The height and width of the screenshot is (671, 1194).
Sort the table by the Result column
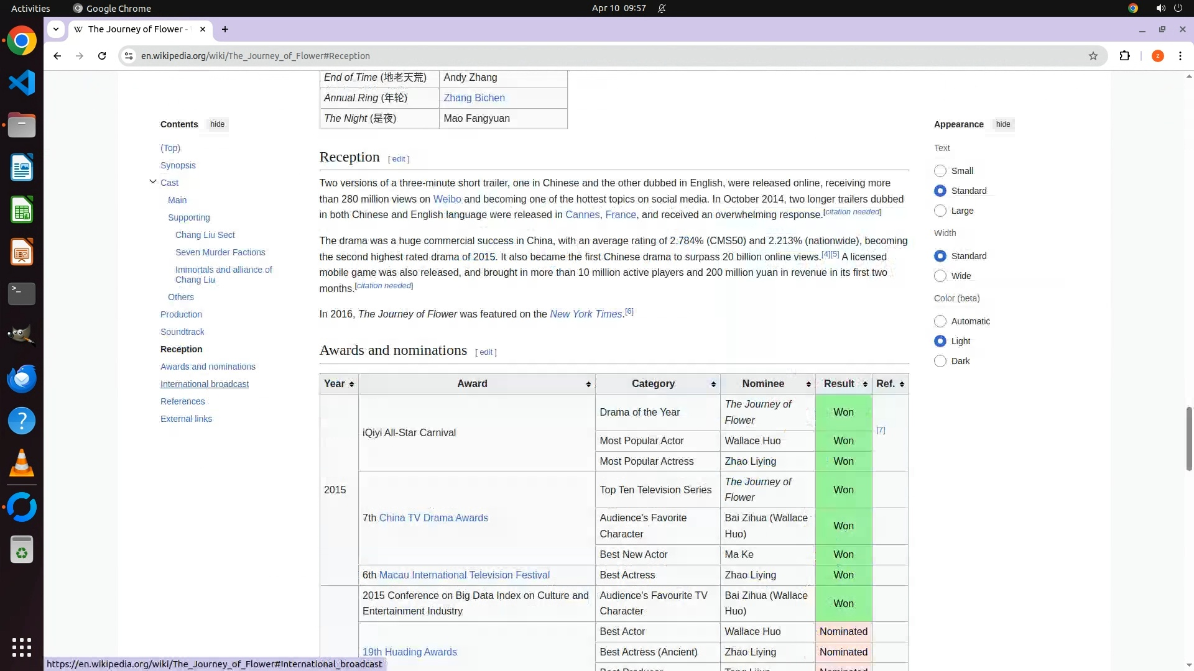point(843,384)
